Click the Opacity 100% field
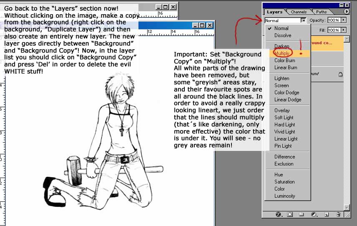The image size is (357, 226). coord(334,20)
